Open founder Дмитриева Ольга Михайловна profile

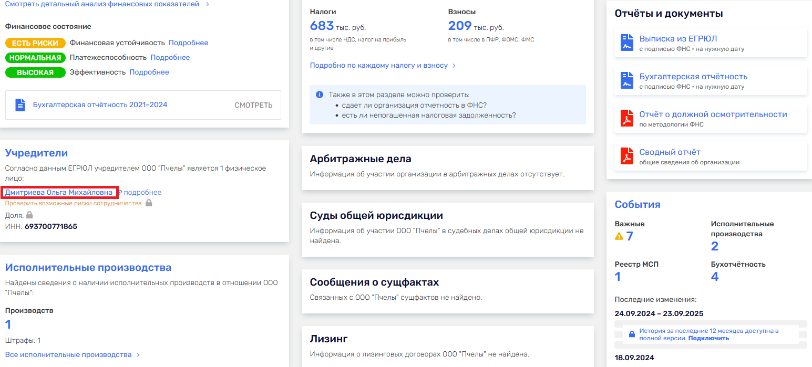pyautogui.click(x=59, y=193)
